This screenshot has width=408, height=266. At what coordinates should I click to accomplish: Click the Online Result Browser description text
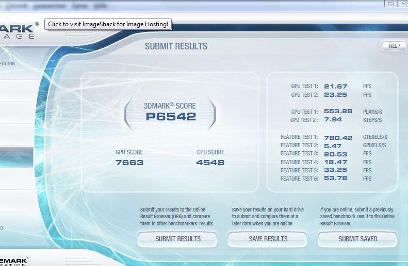coord(177,217)
